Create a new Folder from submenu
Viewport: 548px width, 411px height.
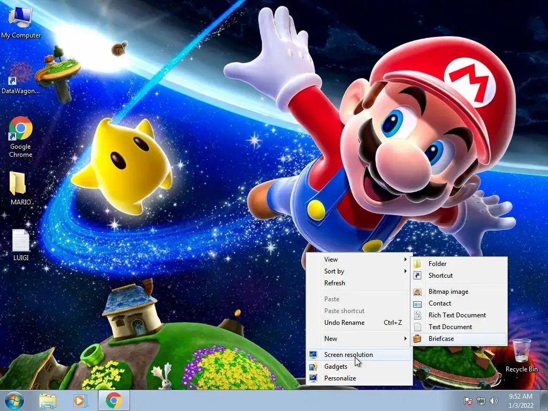(x=459, y=264)
